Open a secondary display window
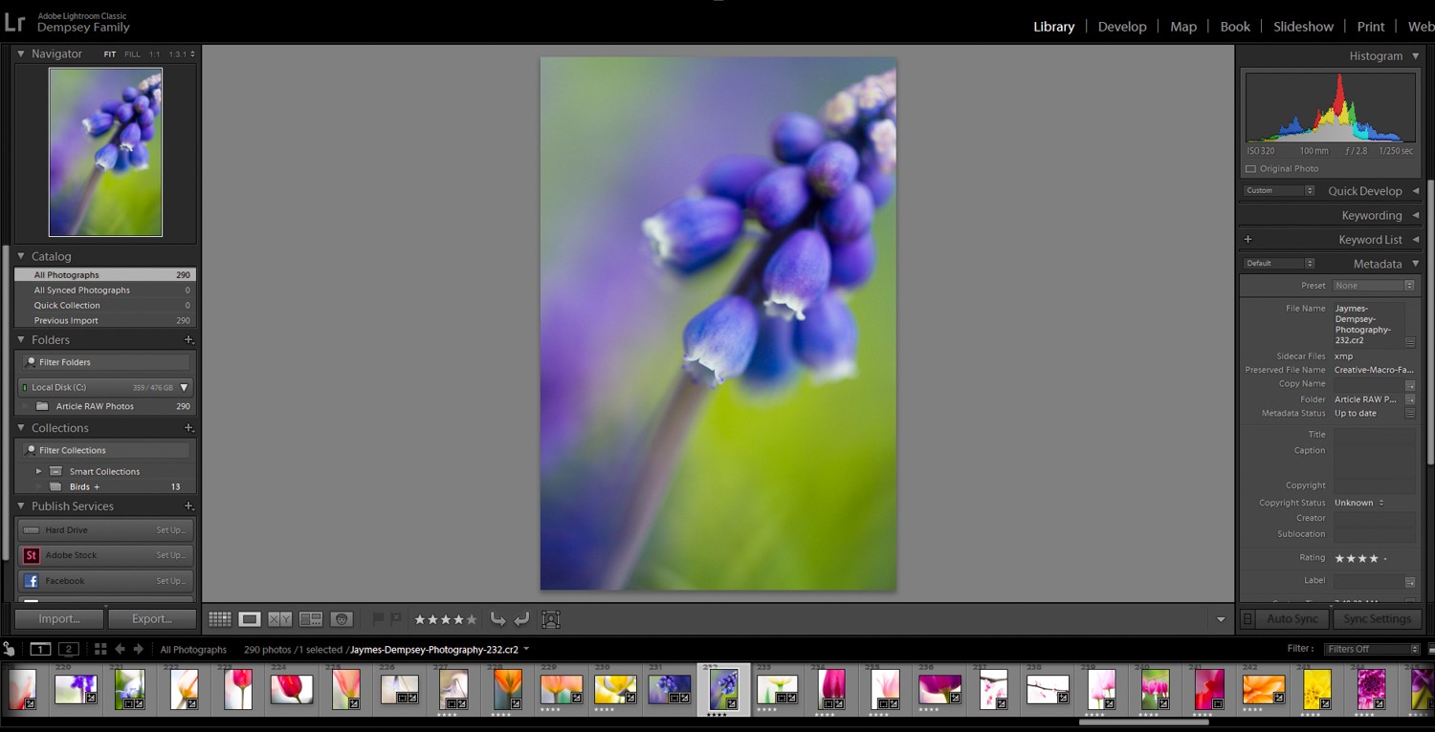Viewport: 1435px width, 732px height. point(68,649)
